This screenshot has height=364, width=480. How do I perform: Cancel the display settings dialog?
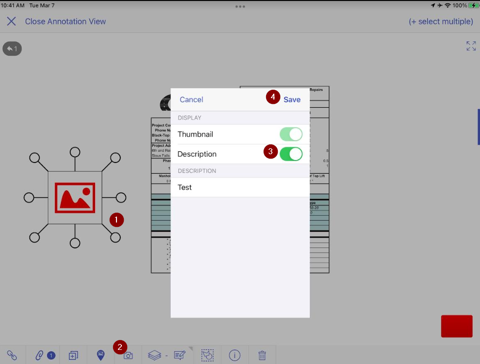point(192,100)
